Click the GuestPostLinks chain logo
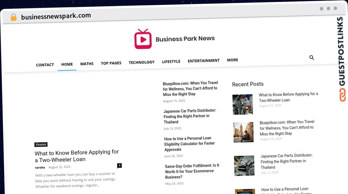Image resolution: width=348 pixels, height=194 pixels. coord(342,95)
